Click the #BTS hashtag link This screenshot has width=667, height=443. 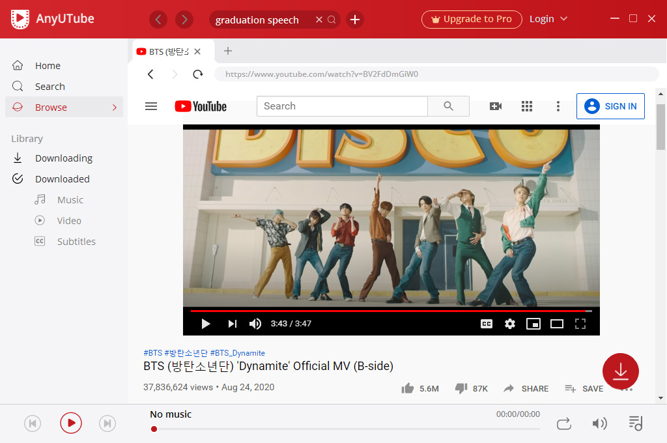(x=152, y=353)
